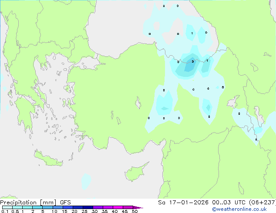Click the island of Crete on the map
The width and height of the screenshot is (276, 213).
[48, 159]
